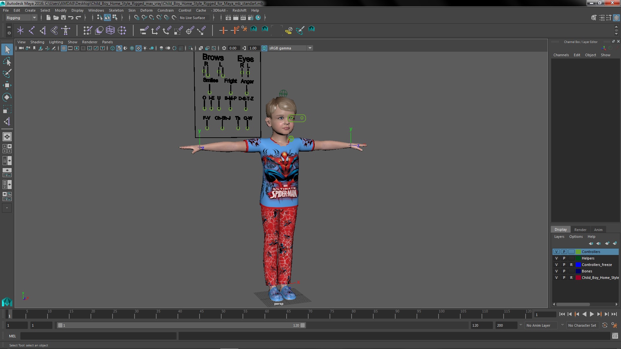The image size is (621, 349).
Task: Click the current frame input field
Action: coord(545,314)
